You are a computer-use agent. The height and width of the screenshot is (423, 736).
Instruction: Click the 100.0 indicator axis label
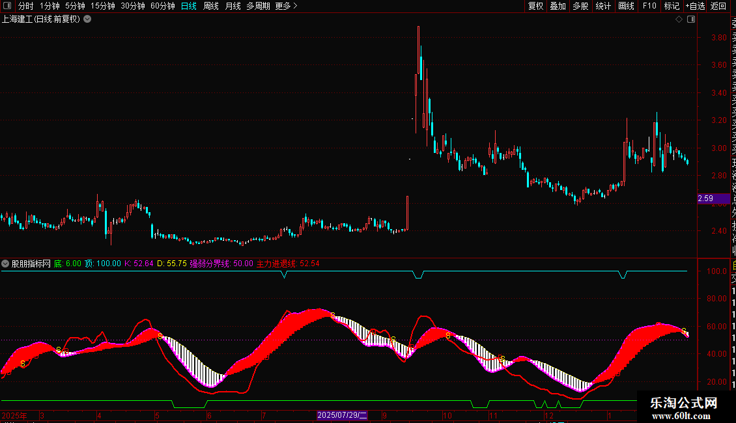(x=716, y=271)
